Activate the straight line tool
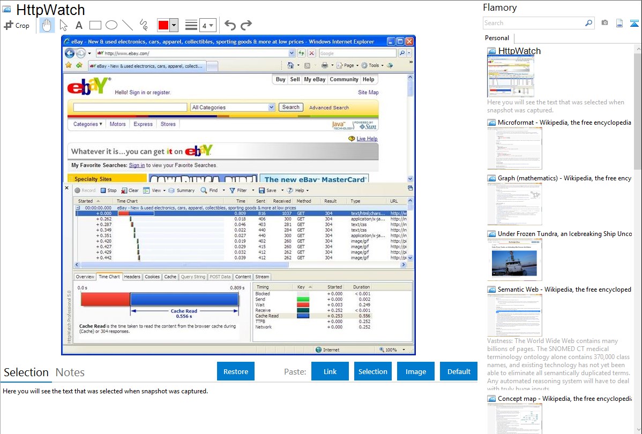642x434 pixels. coord(128,25)
